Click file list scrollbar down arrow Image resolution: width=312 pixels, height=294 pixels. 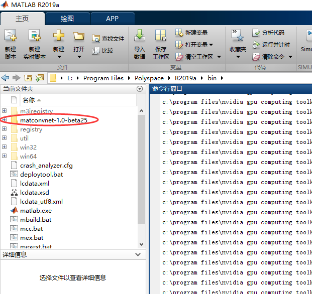pyautogui.click(x=142, y=244)
